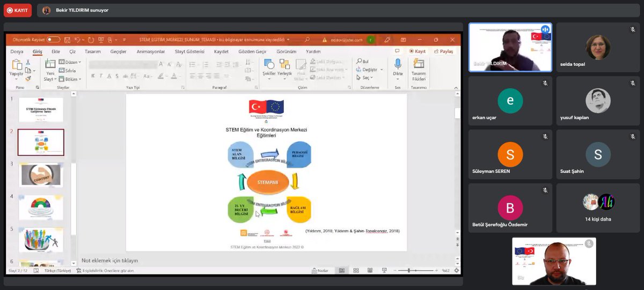Open the Düzen layout dropdown
This screenshot has width=644, height=290.
tap(70, 62)
